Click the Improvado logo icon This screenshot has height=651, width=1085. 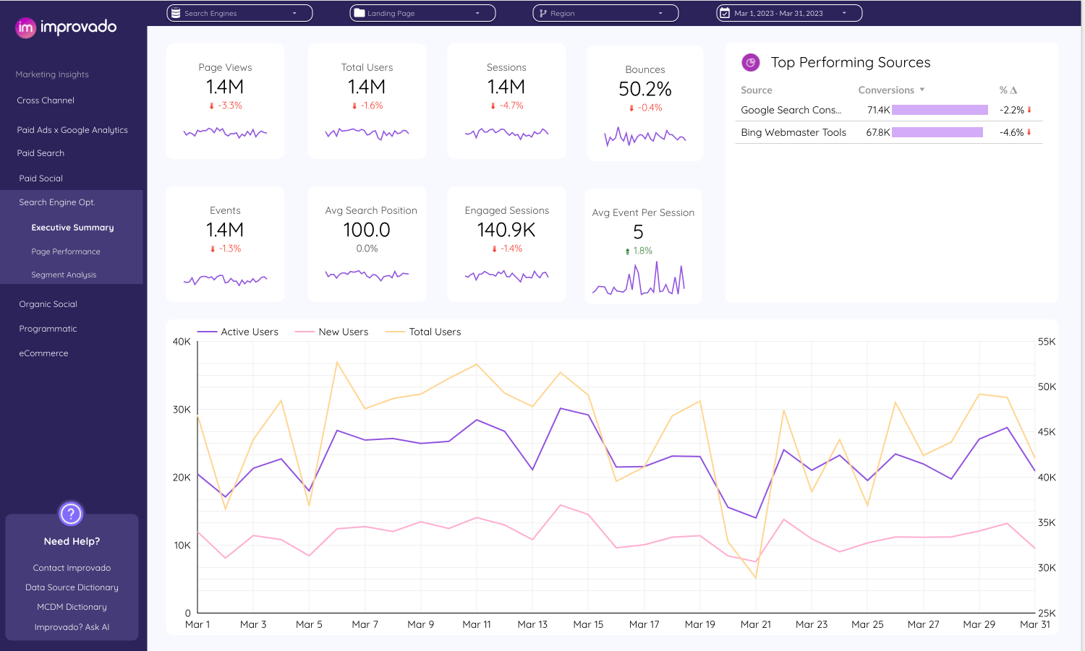25,28
